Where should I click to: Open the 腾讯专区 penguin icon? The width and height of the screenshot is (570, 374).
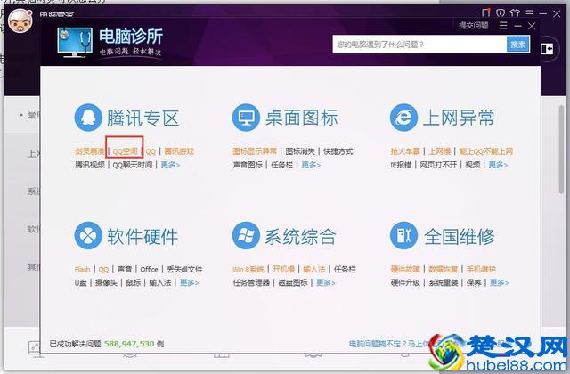coord(88,118)
